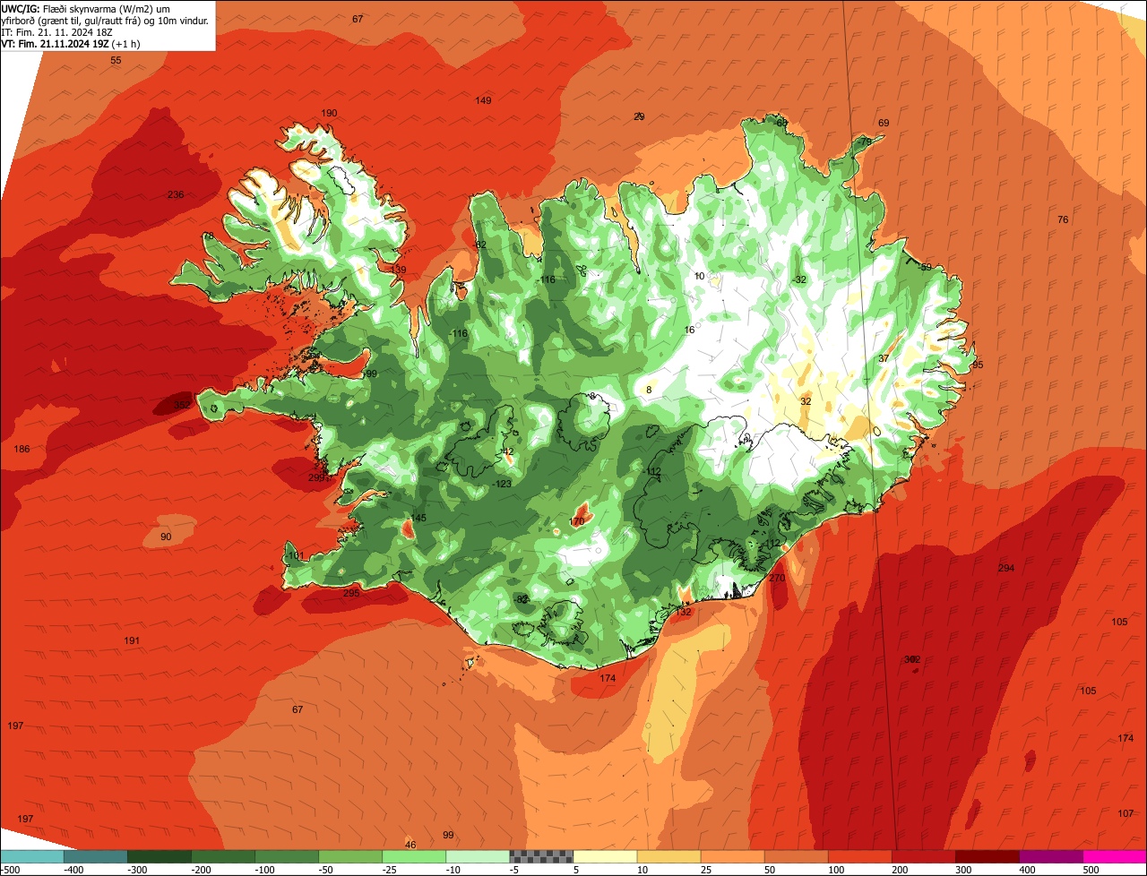Pick the dark green swatch between -300 and -200

[x=160, y=856]
